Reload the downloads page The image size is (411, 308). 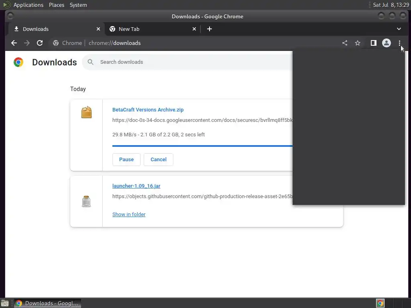[x=40, y=43]
